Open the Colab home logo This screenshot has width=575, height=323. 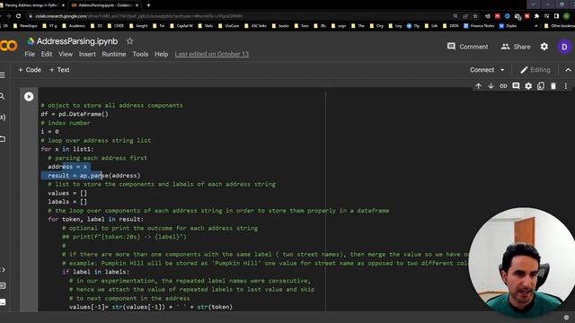[9, 46]
